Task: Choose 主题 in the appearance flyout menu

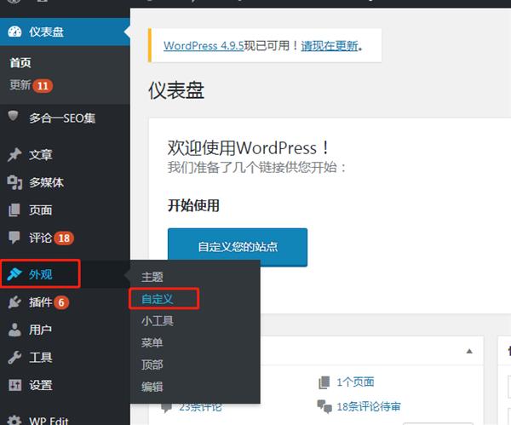Action: pyautogui.click(x=152, y=277)
